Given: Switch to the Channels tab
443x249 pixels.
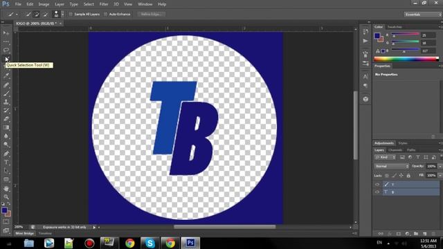Looking at the screenshot, I should pyautogui.click(x=395, y=150).
